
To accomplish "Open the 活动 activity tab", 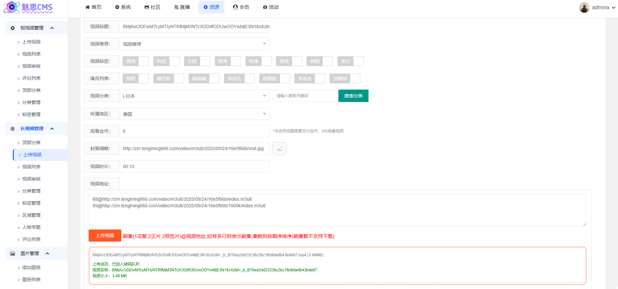I will coord(271,7).
